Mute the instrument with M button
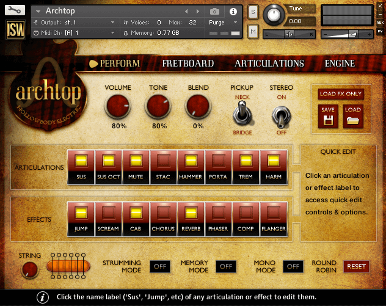The width and height of the screenshot is (386, 306). [x=253, y=31]
